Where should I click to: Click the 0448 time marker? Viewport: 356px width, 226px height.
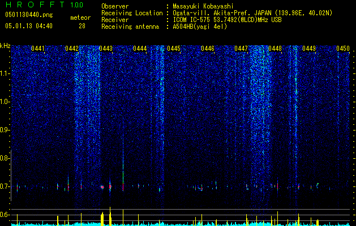click(275, 49)
